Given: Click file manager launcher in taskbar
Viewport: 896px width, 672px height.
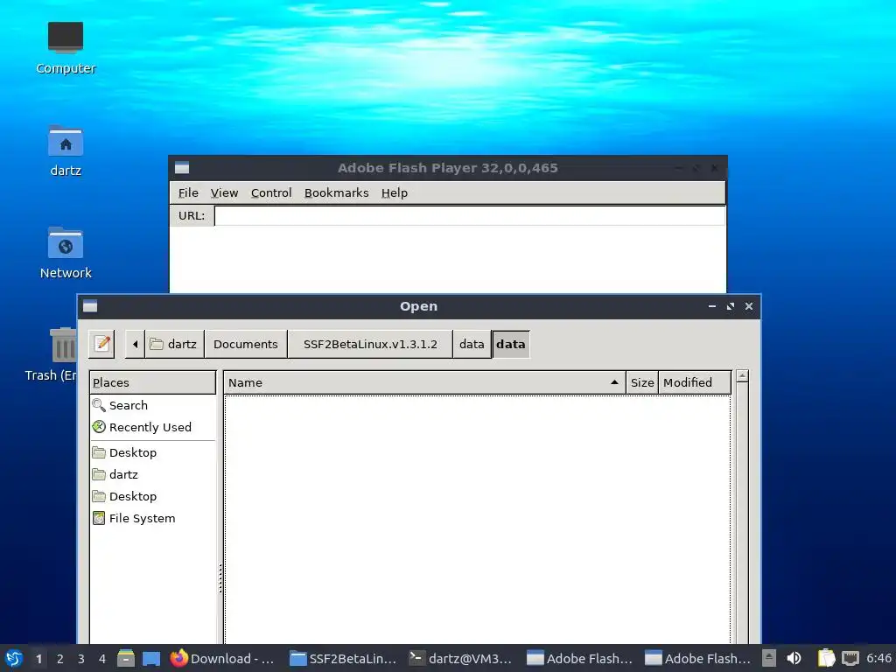Looking at the screenshot, I should click(x=126, y=658).
